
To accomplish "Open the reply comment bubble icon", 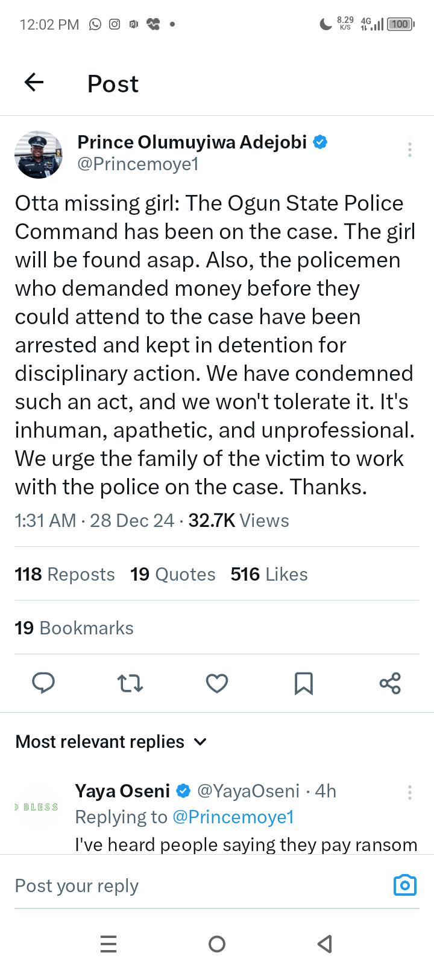I will (43, 683).
